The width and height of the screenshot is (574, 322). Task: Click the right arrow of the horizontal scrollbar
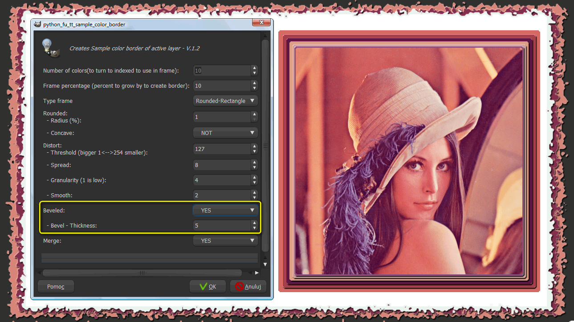coord(256,273)
